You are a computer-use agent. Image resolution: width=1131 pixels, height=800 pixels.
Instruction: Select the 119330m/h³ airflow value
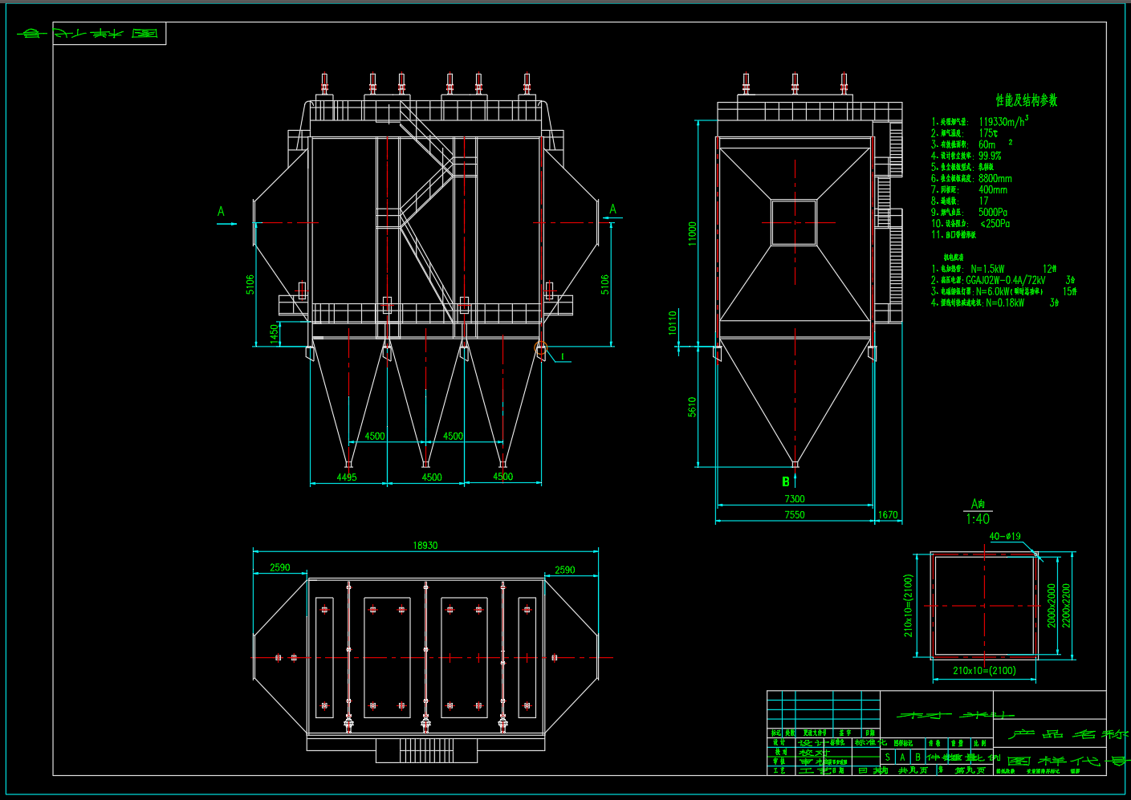(1003, 122)
